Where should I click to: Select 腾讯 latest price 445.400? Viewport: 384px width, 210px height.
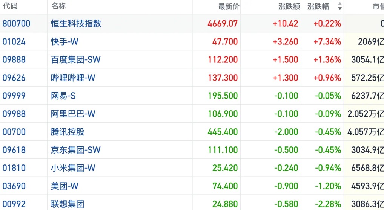(223, 132)
